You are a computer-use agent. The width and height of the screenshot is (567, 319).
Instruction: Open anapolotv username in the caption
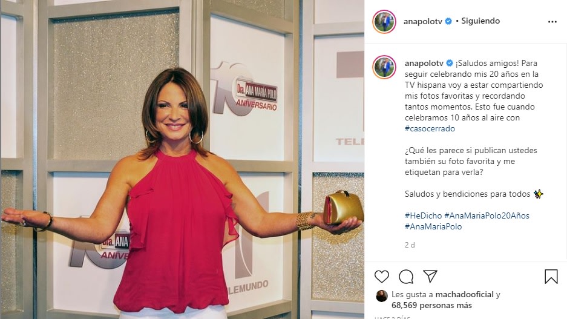click(x=424, y=64)
